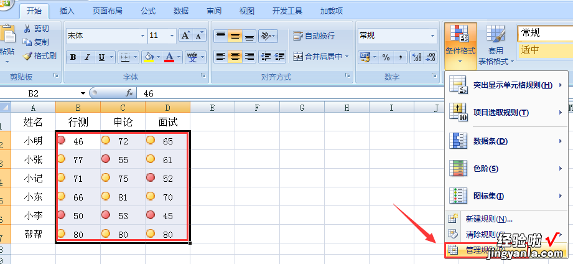Choose 新建规则 from the menu
The image size is (573, 264).
tap(506, 219)
